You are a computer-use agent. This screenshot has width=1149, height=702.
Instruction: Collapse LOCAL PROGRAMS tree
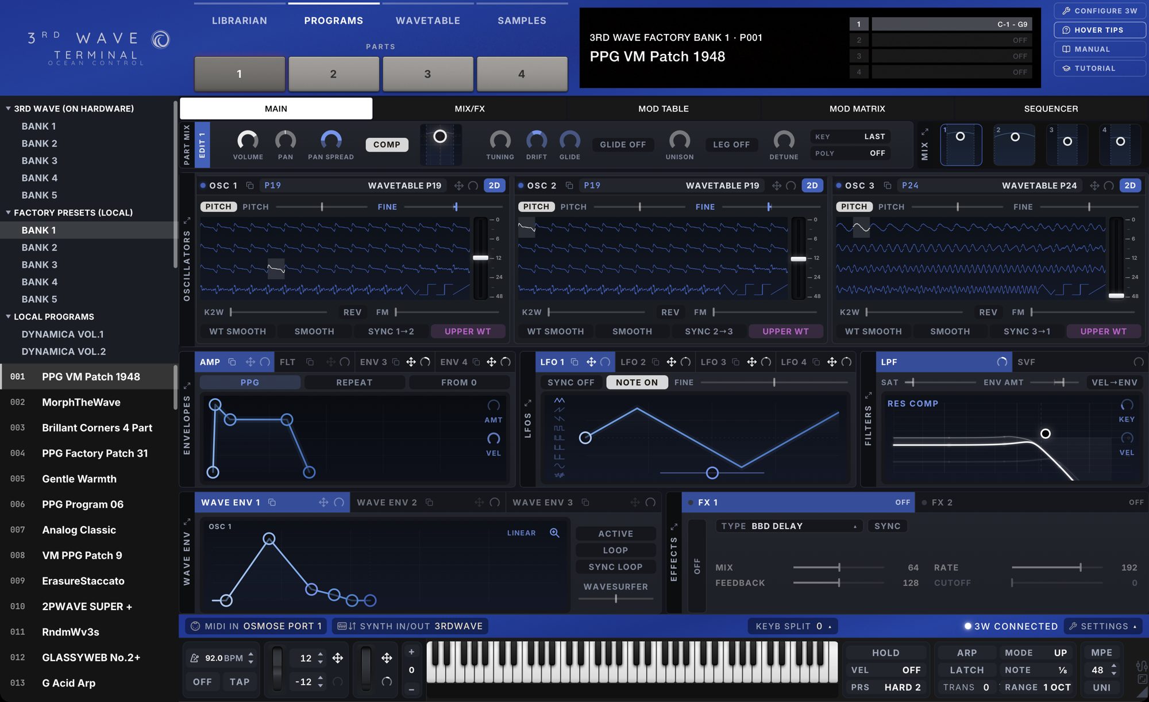pyautogui.click(x=8, y=316)
